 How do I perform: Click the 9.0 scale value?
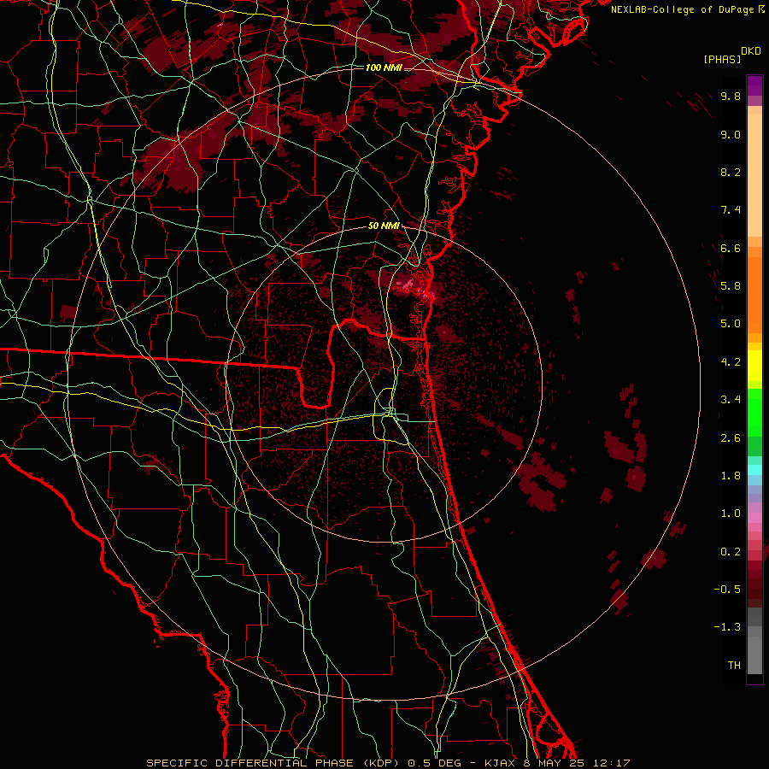[x=731, y=134]
